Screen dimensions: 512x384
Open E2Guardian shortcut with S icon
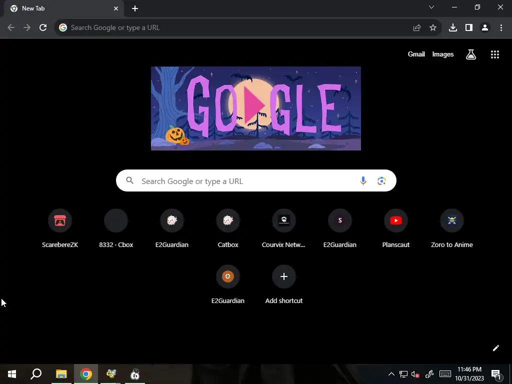point(340,228)
